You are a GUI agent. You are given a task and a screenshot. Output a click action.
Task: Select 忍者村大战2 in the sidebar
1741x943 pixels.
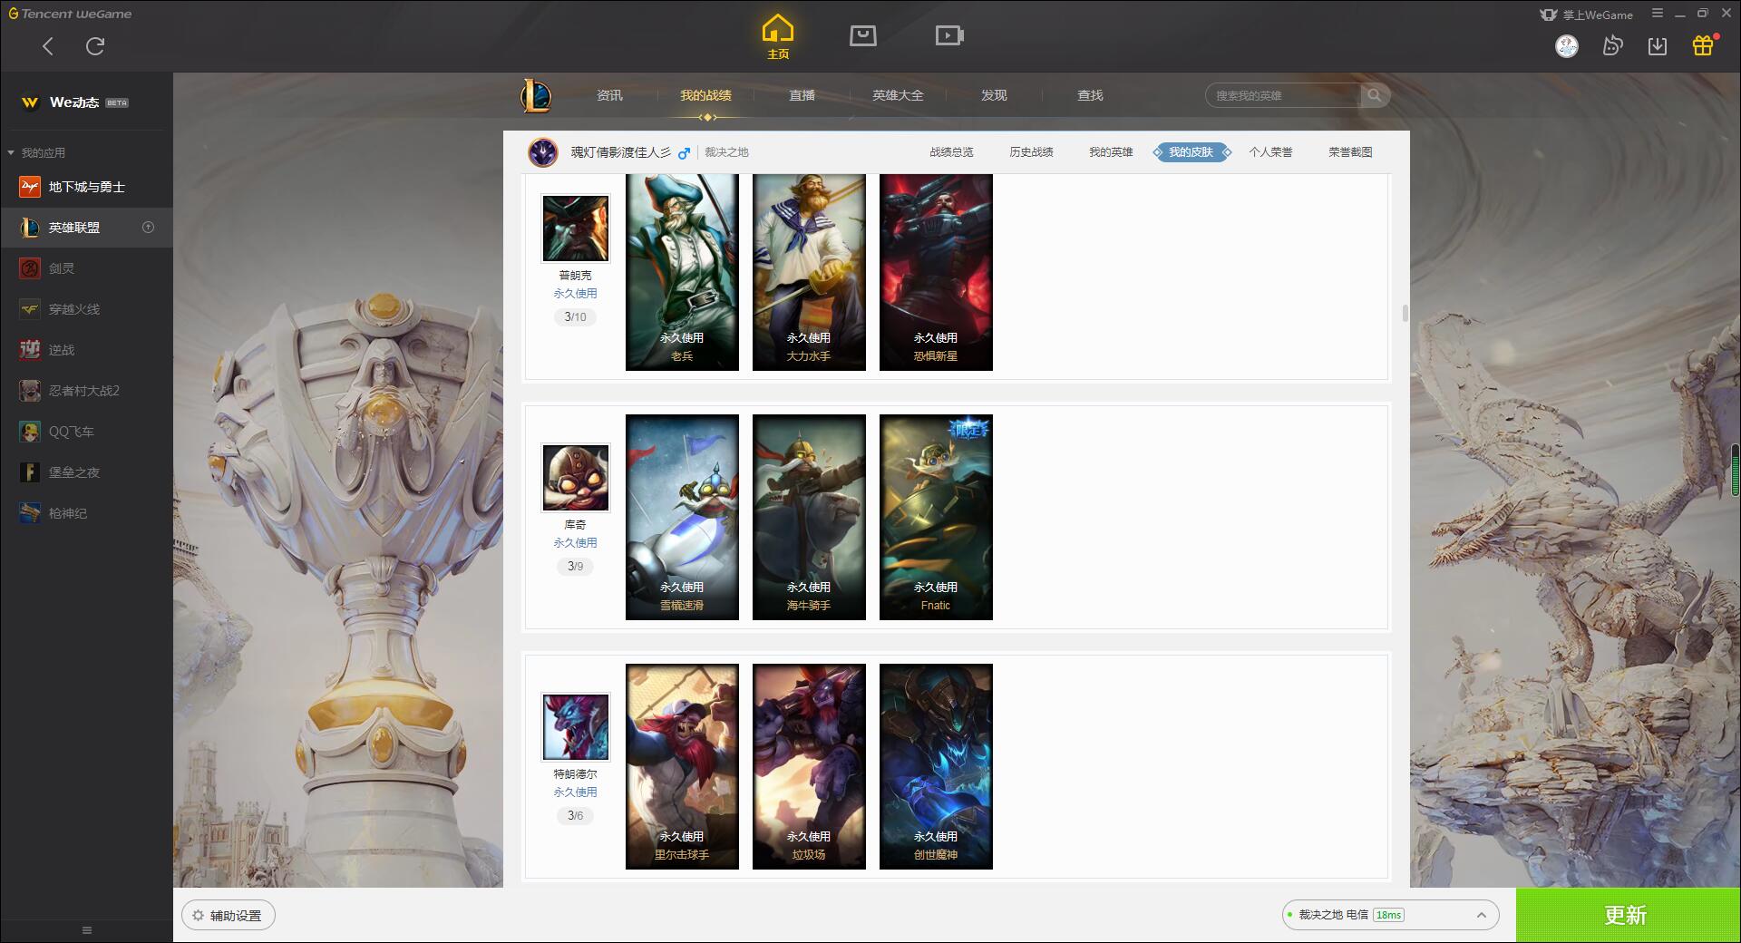[x=86, y=391]
